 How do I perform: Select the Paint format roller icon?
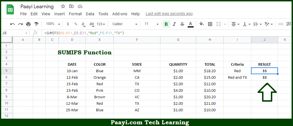coord(36,24)
